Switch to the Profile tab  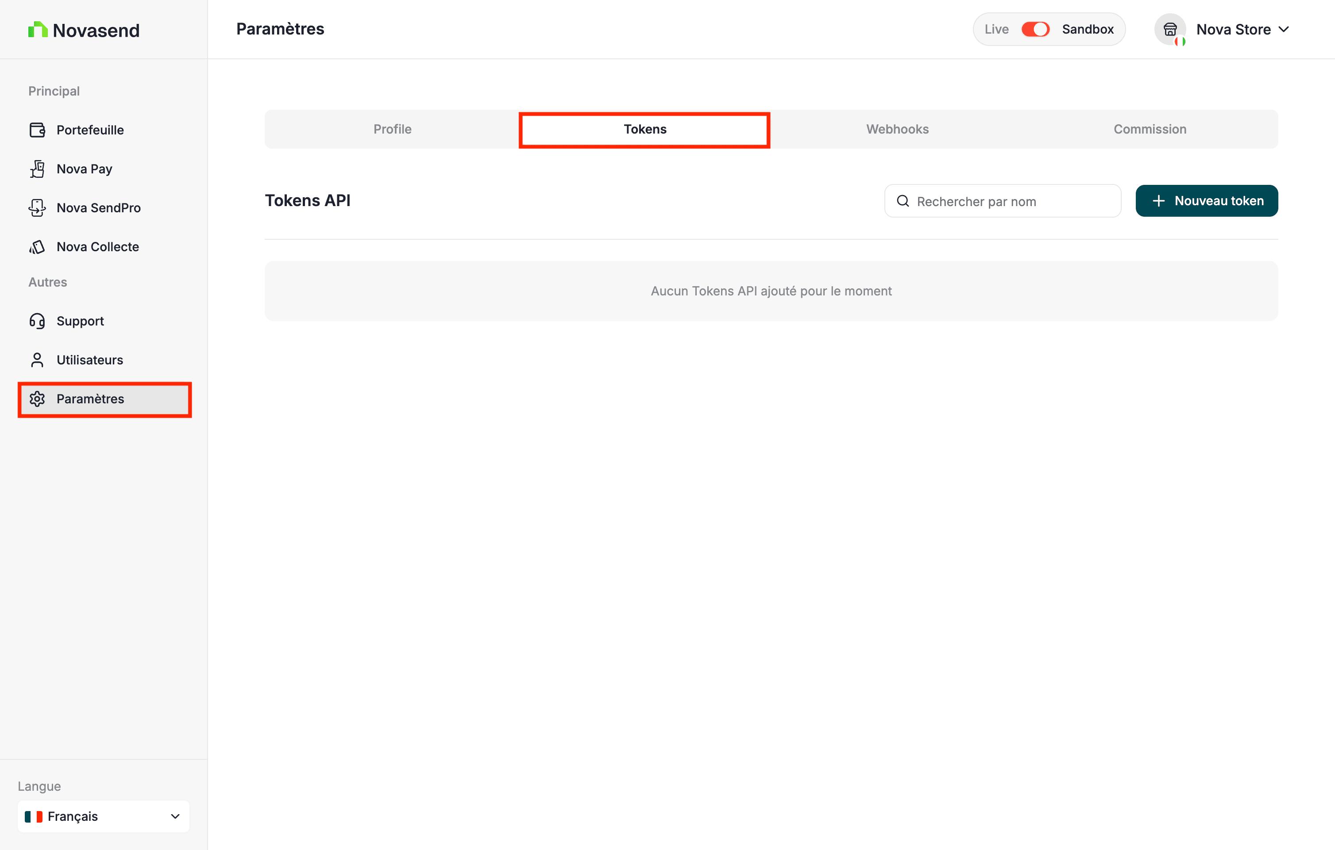[393, 129]
